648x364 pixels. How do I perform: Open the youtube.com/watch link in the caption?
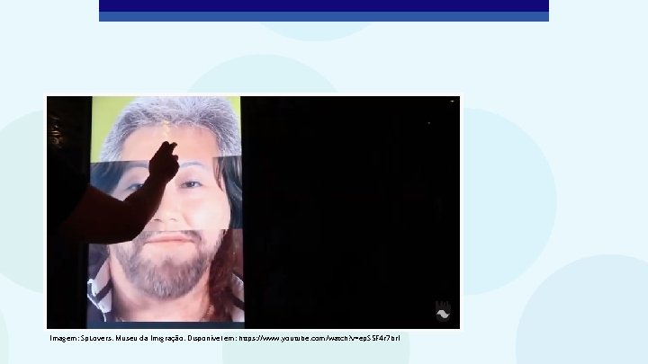(x=319, y=339)
